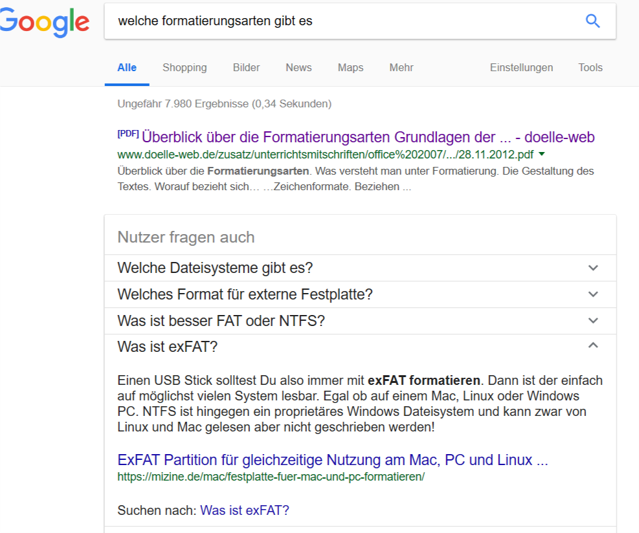This screenshot has height=533, width=639.
Task: Click 'Was ist exFAT?' Suchen nach link
Action: pos(245,510)
